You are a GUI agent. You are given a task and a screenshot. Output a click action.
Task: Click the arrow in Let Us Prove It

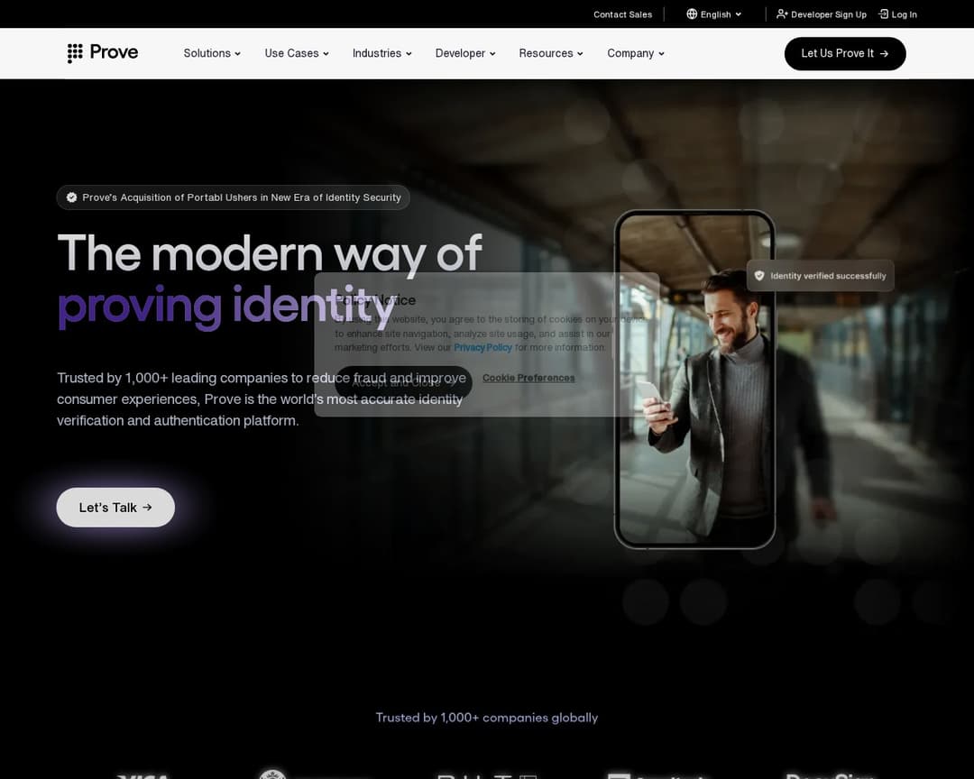(x=884, y=54)
